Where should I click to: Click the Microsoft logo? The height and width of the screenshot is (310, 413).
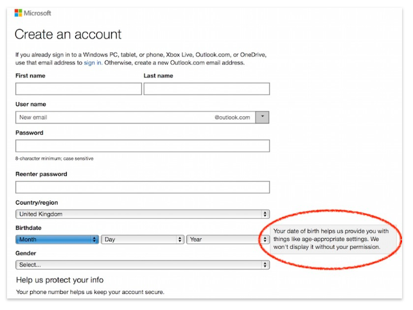[33, 13]
